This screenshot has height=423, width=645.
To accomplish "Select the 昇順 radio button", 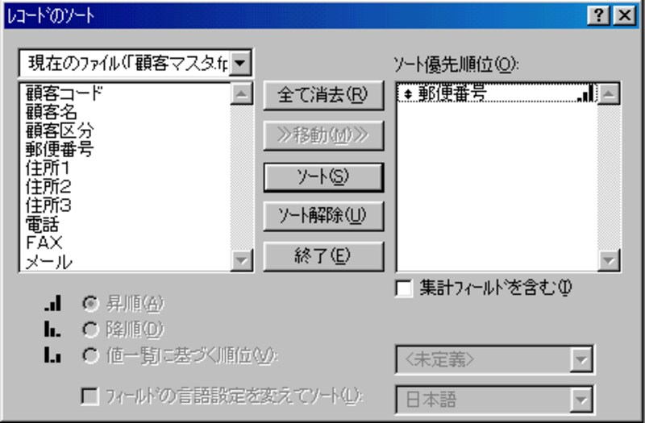I will [x=90, y=304].
